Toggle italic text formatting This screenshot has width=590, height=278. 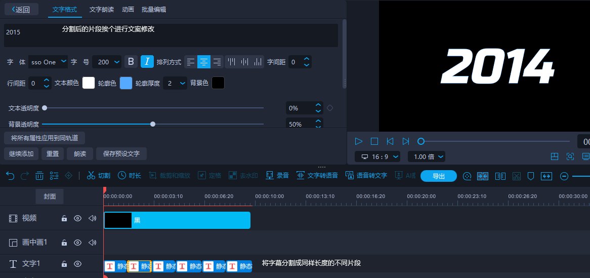pos(147,61)
